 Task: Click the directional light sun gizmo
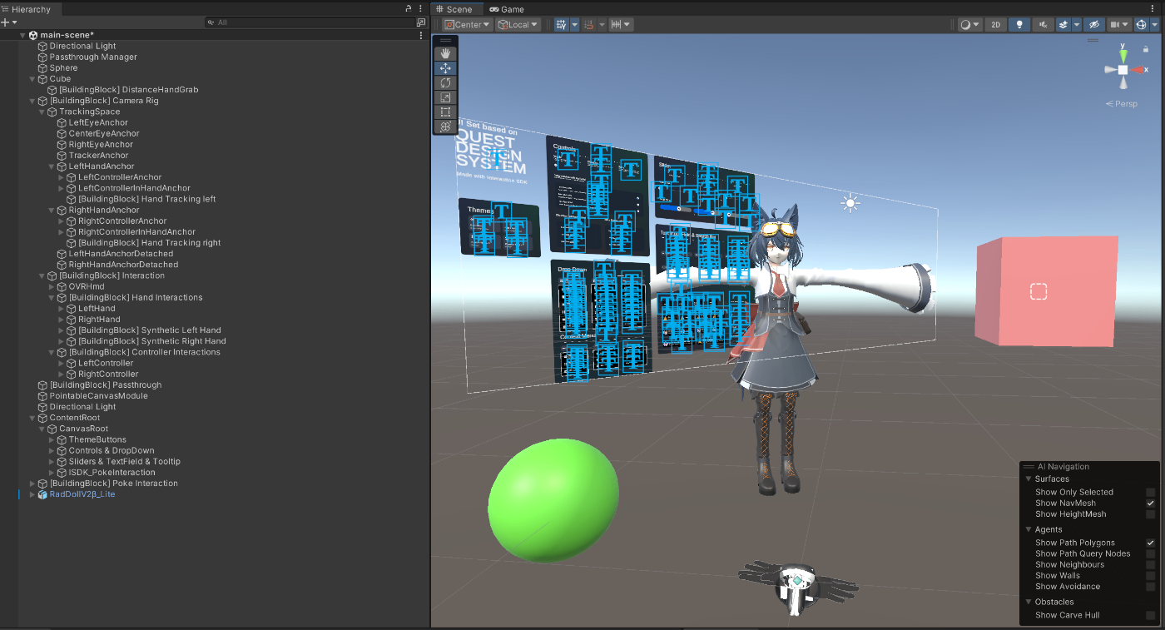click(x=850, y=202)
